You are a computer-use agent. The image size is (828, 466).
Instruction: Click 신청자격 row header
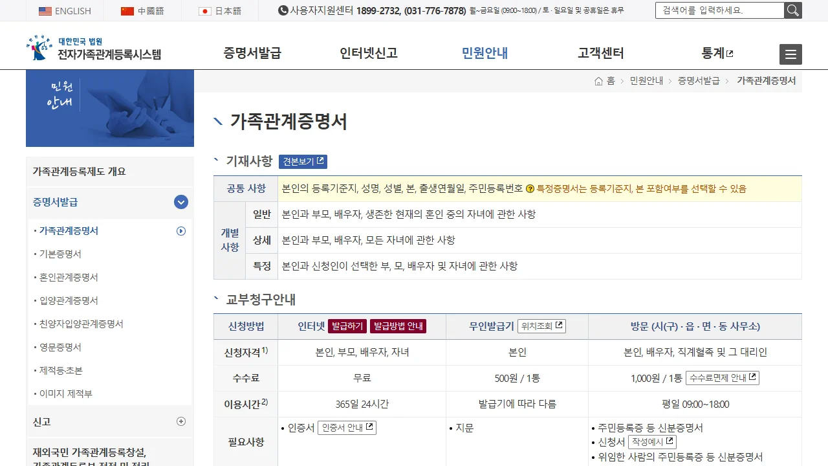coord(246,352)
